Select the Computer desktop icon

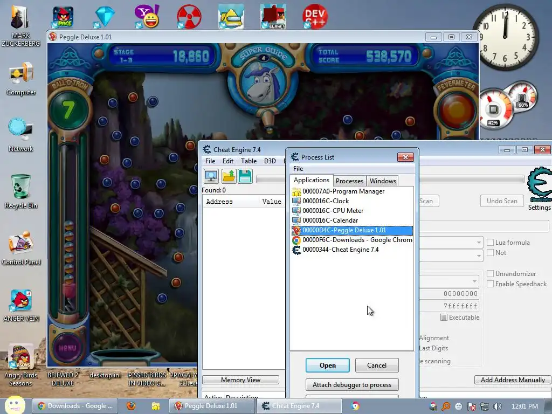click(21, 79)
